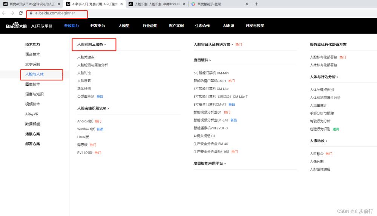The height and width of the screenshot is (216, 377).
Task: Open the 开放能力 nav menu
Action: [71, 26]
